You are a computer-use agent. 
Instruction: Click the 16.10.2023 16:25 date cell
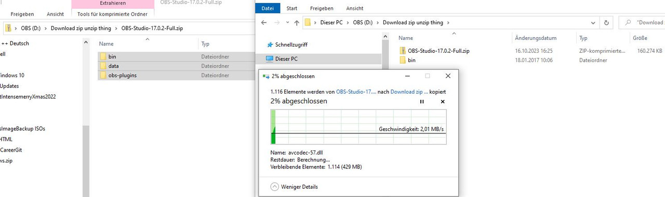pos(534,51)
